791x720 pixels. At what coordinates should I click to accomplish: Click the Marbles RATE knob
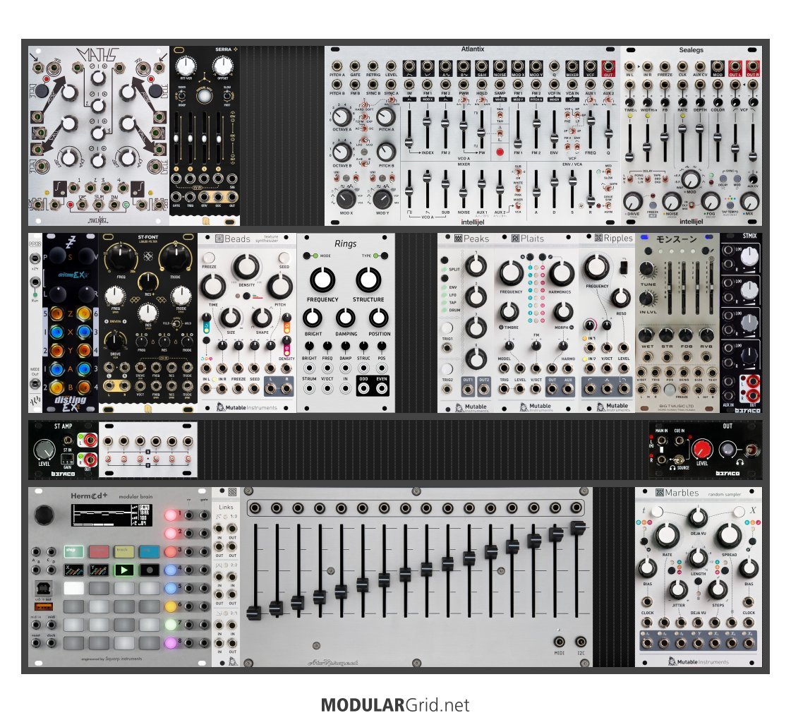click(667, 536)
